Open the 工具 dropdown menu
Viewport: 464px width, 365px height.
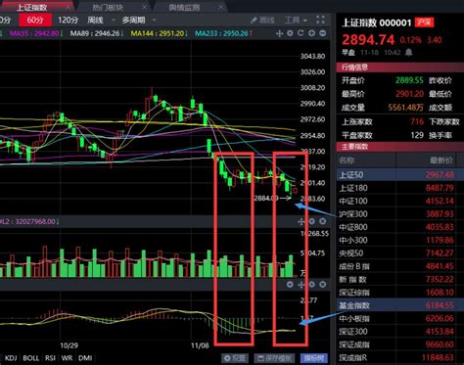pos(296,21)
